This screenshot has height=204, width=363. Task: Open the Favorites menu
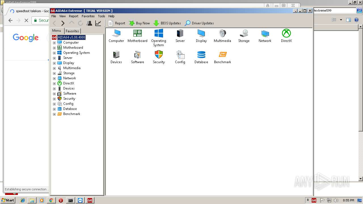click(88, 16)
